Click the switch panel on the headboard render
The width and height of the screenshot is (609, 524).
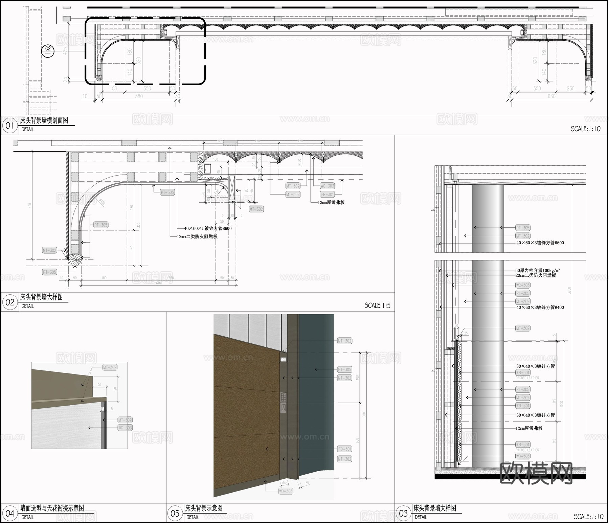point(284,397)
